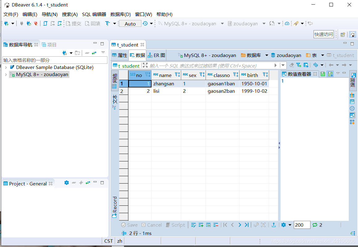Switch to the 属性 properties tab

(x=119, y=55)
